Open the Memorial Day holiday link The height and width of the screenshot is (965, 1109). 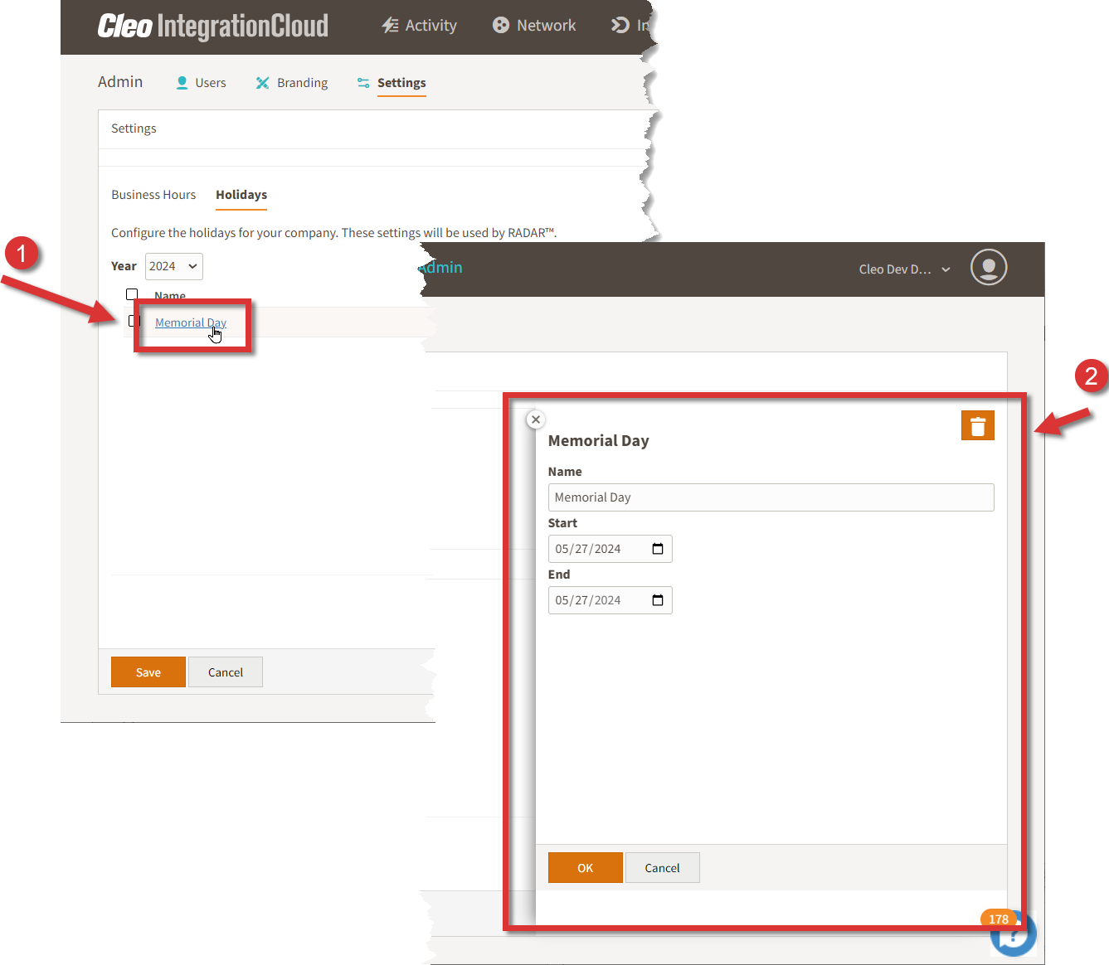tap(190, 322)
